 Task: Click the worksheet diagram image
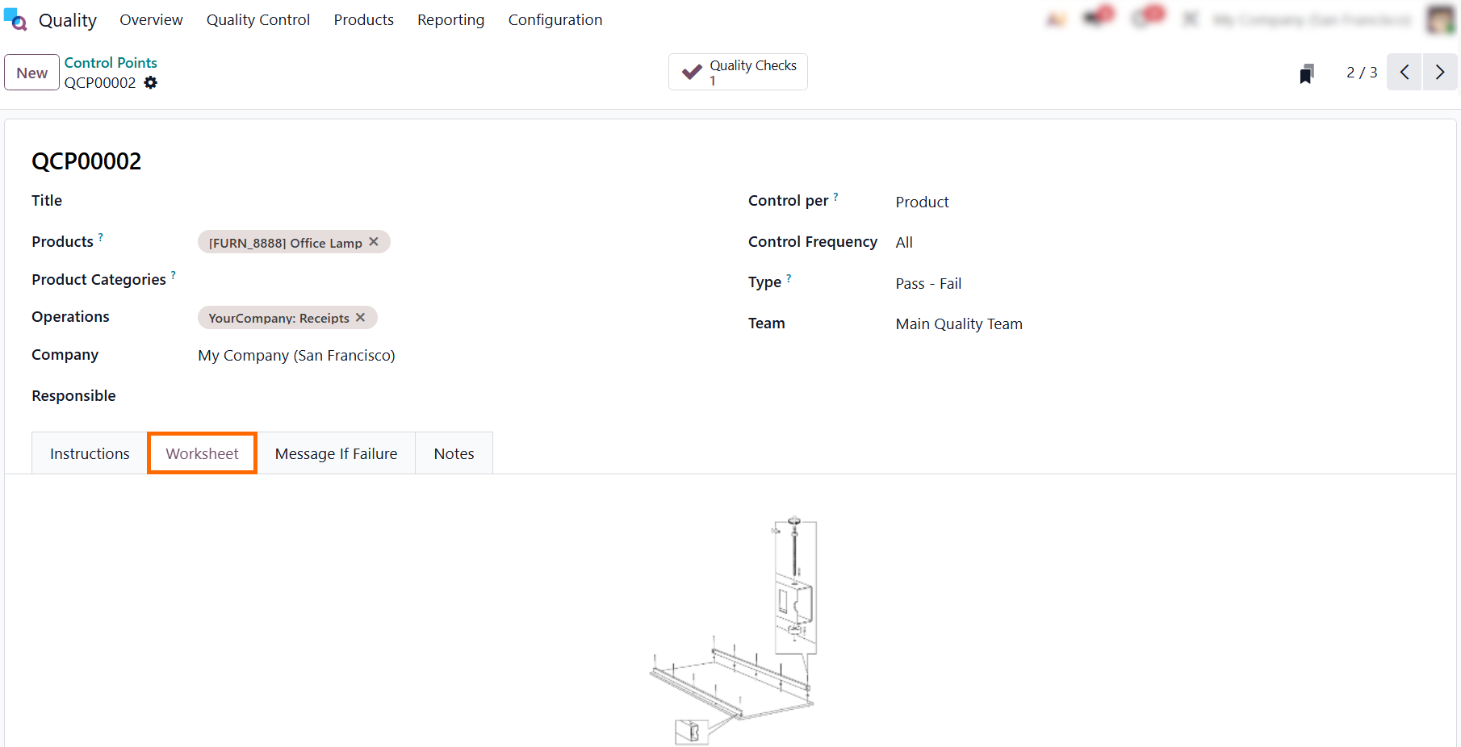733,630
